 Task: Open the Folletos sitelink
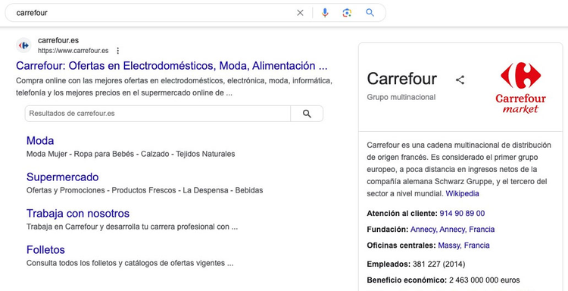click(x=45, y=249)
